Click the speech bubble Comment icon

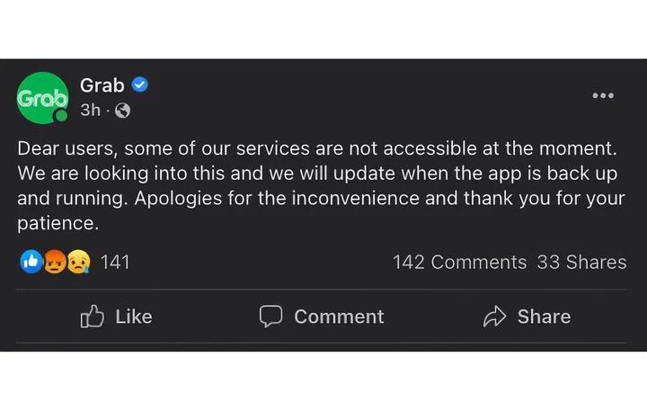(270, 316)
